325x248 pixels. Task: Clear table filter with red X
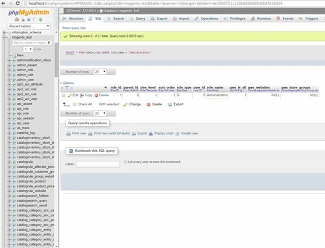pos(48,42)
